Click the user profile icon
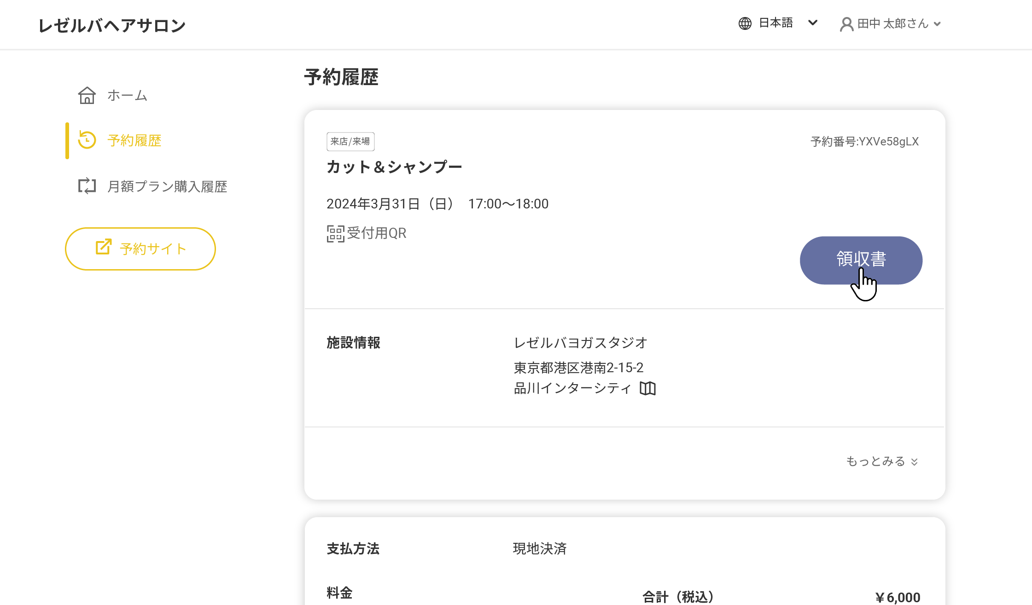This screenshot has width=1032, height=605. point(846,24)
